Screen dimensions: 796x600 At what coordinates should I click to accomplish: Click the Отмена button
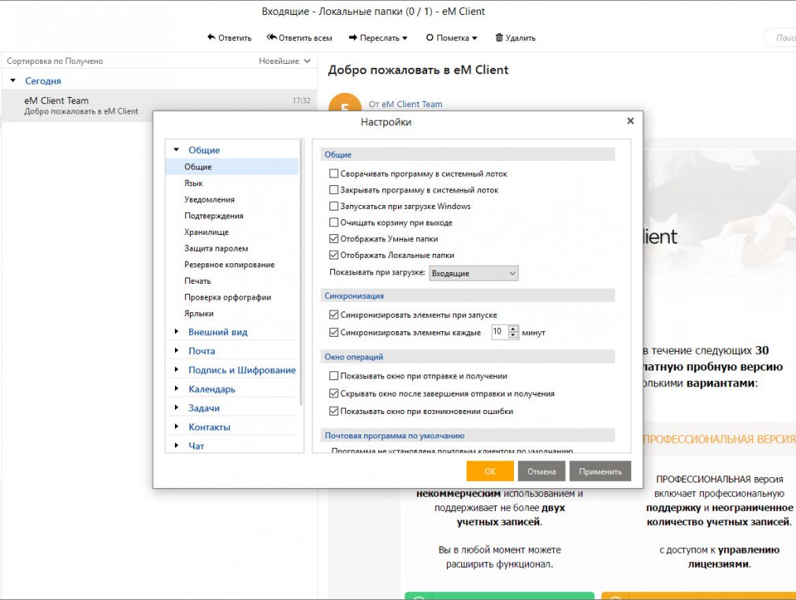tap(541, 471)
